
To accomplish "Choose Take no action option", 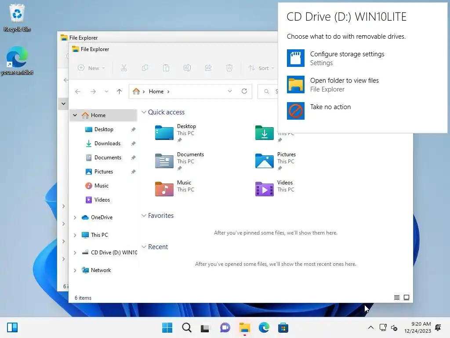I will [319, 110].
